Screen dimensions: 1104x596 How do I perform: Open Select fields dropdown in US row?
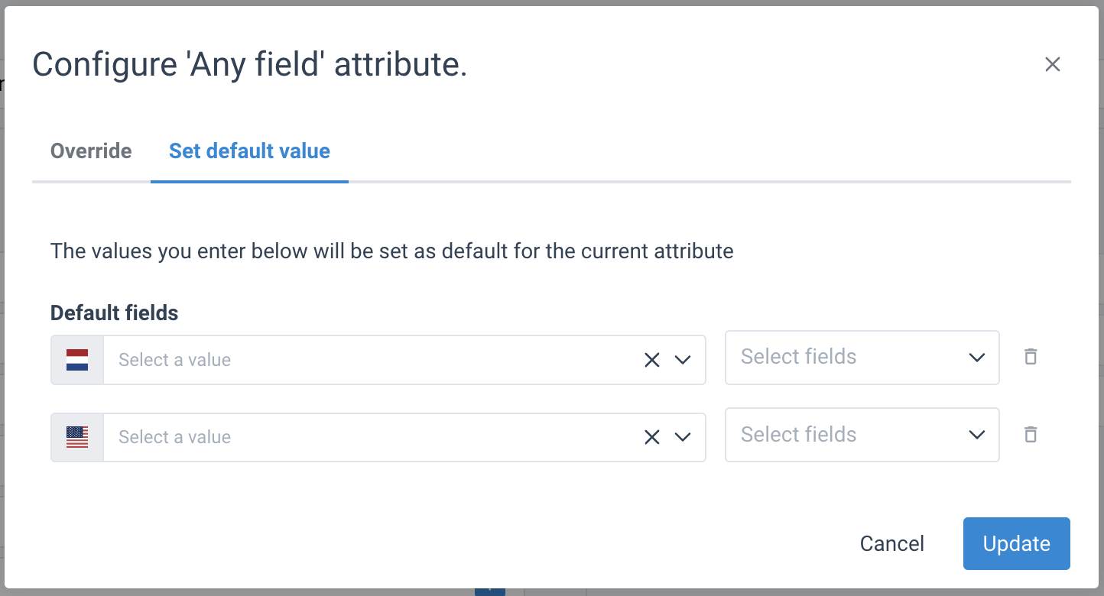coord(862,435)
